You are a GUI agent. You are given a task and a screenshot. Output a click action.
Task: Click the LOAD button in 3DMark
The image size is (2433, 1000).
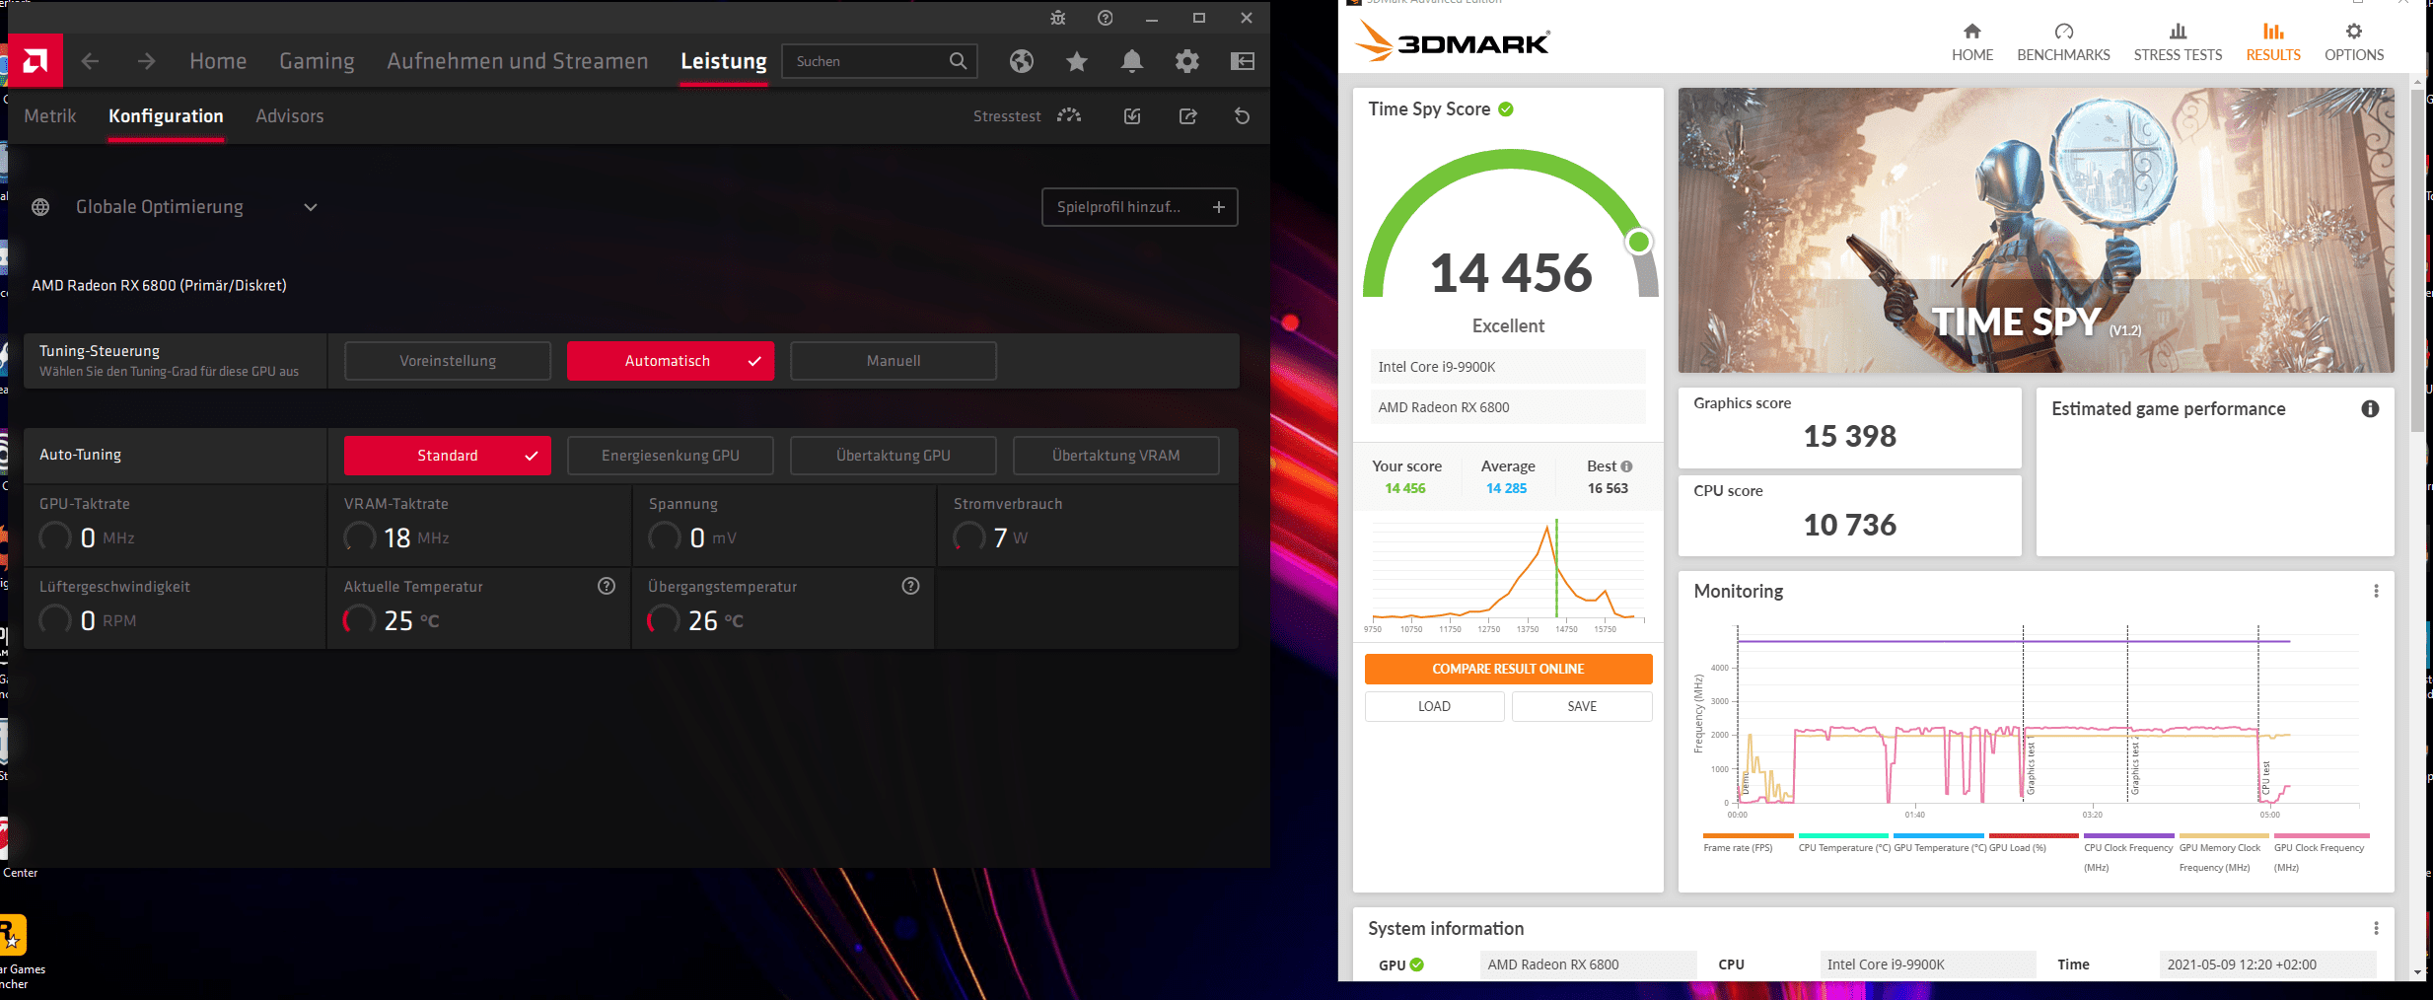(x=1435, y=706)
